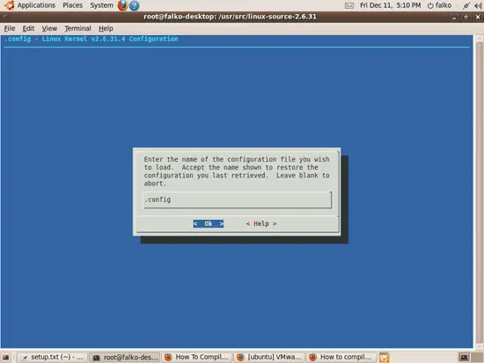The width and height of the screenshot is (484, 363).
Task: Open the Places menu
Action: (x=72, y=5)
